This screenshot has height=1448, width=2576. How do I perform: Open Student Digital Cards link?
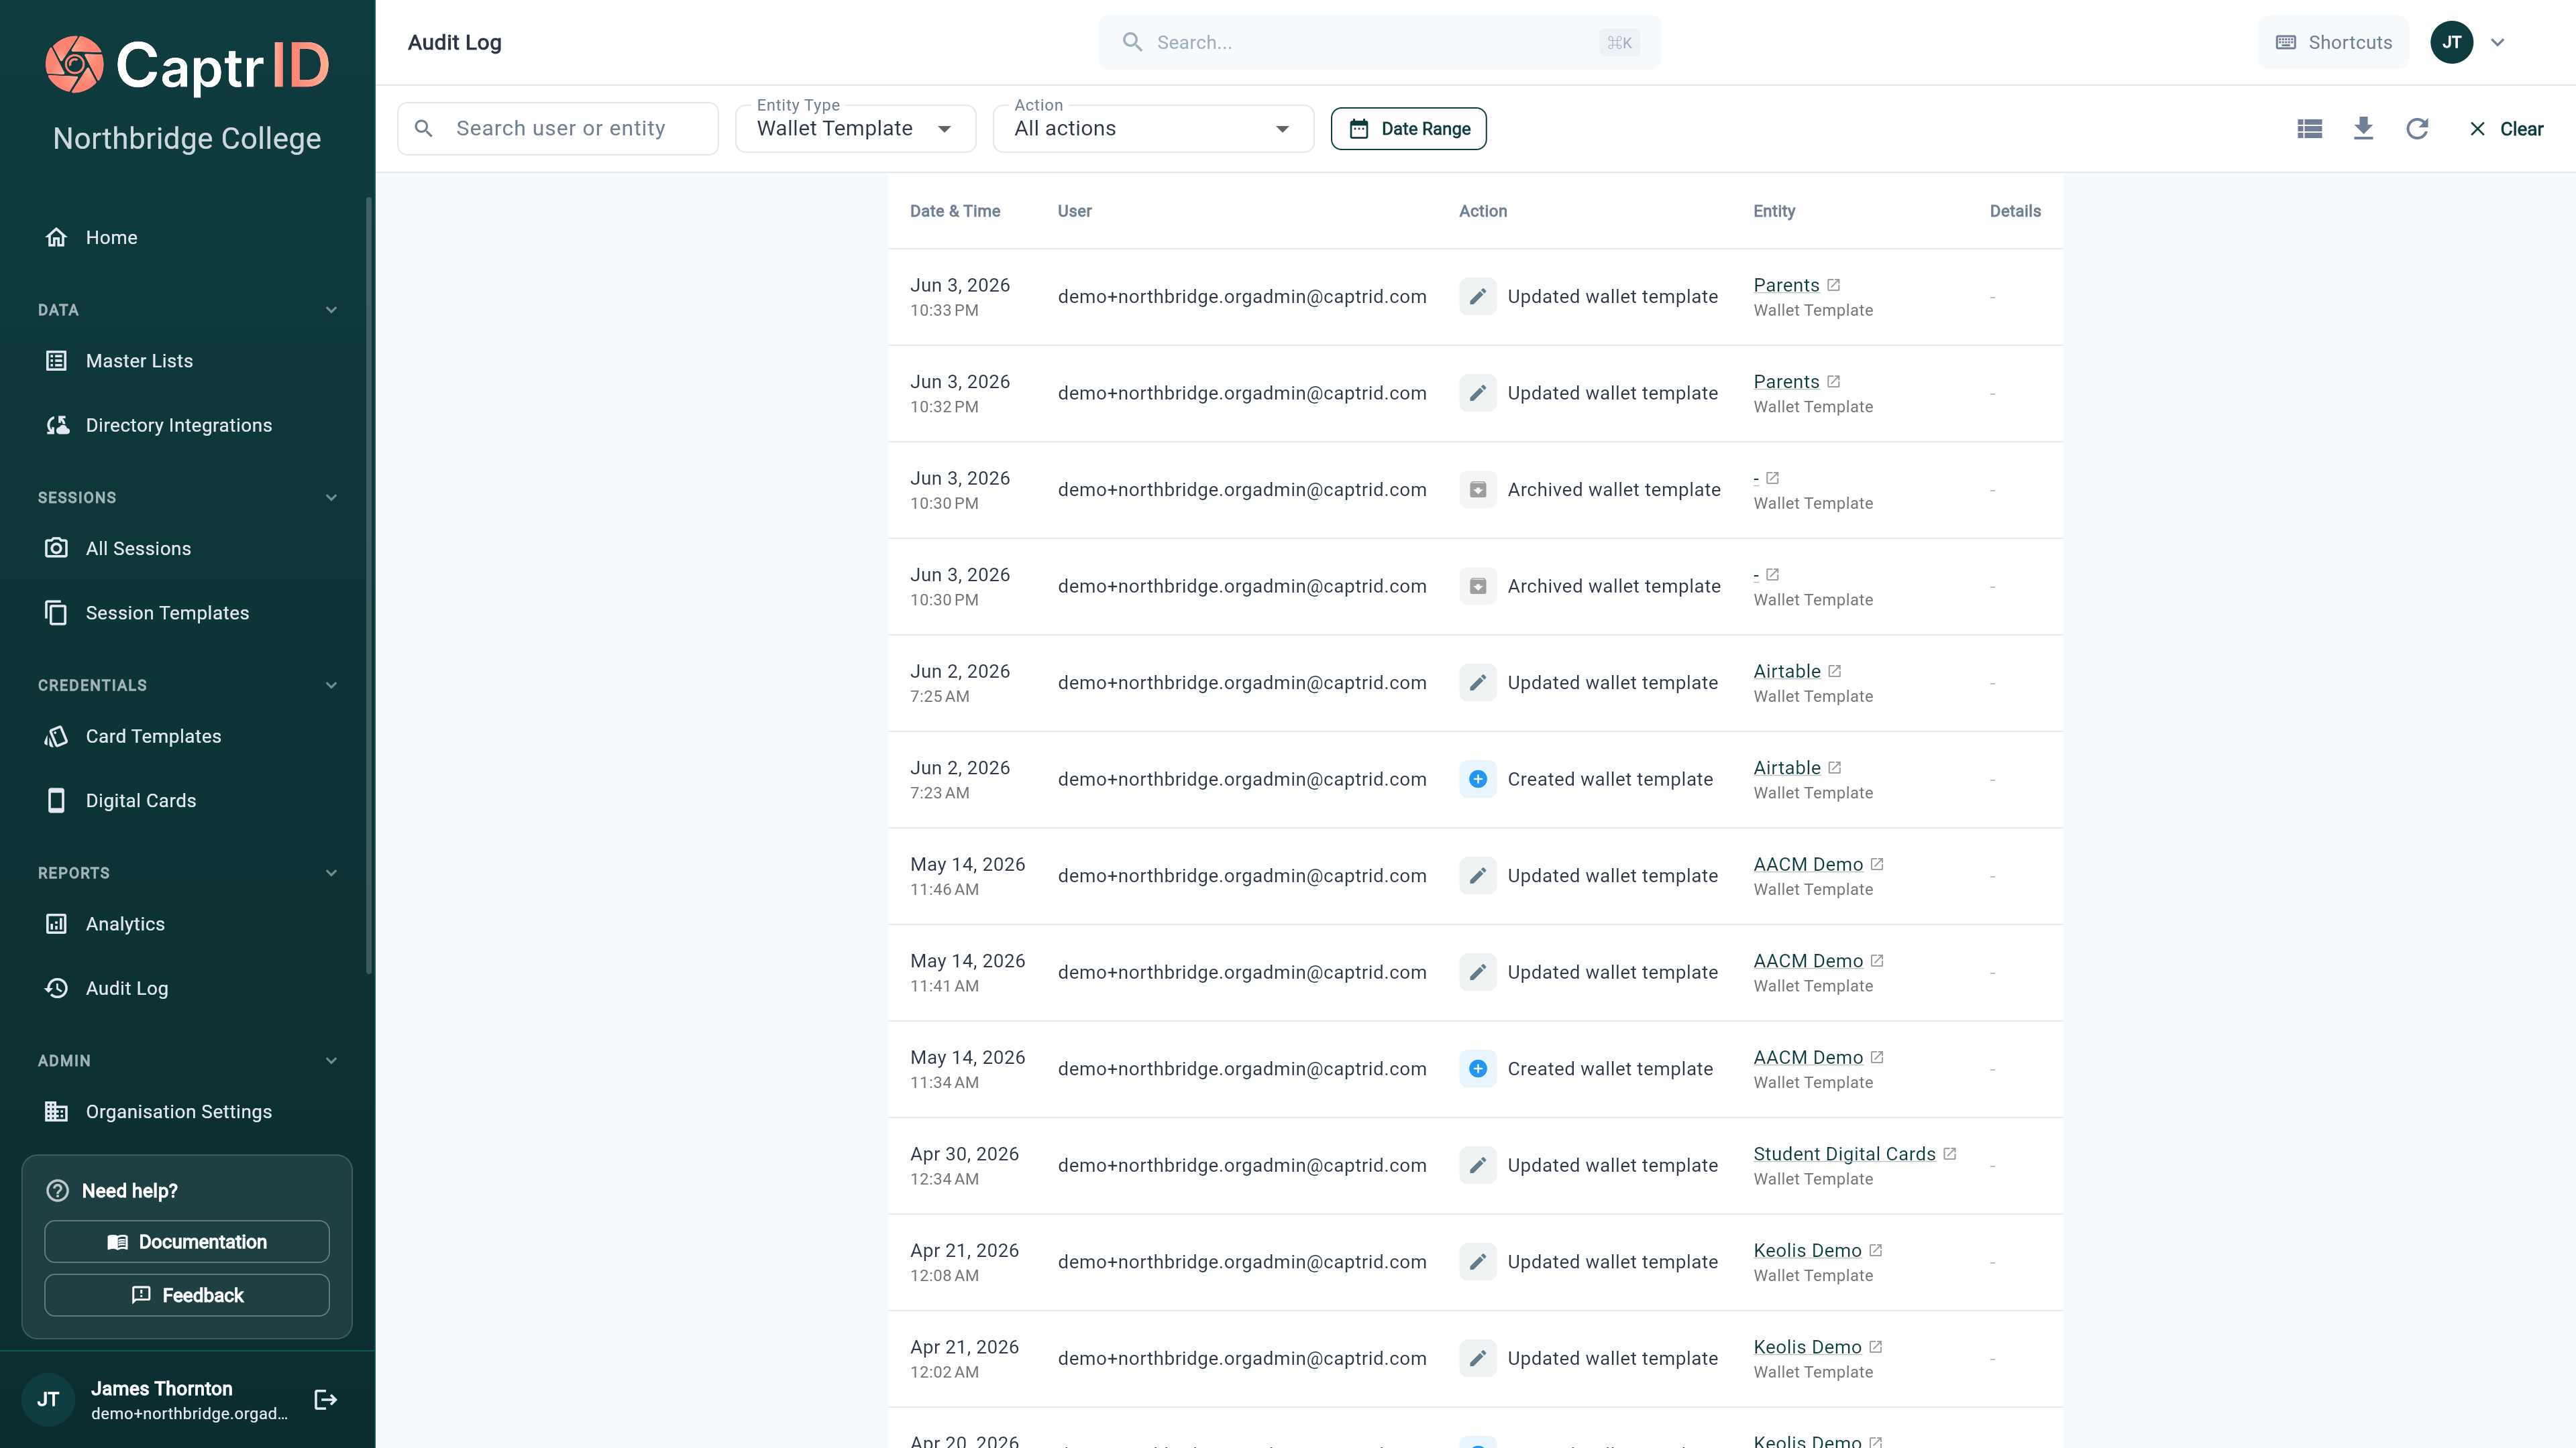[x=1845, y=1154]
